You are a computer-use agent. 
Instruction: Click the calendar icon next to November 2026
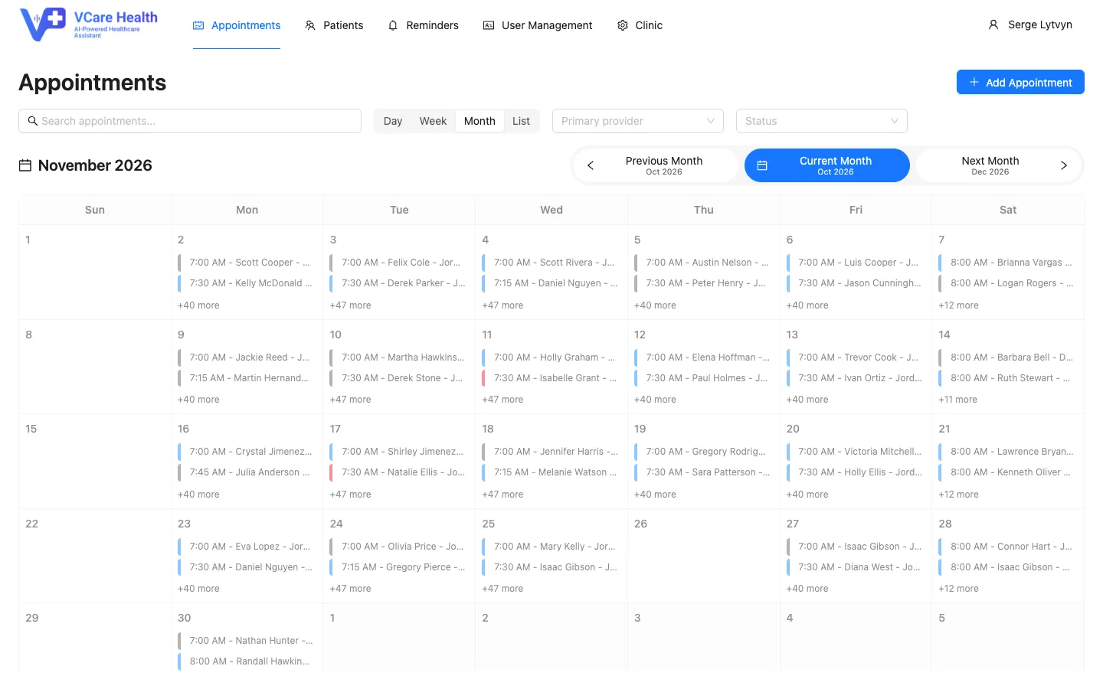point(25,165)
